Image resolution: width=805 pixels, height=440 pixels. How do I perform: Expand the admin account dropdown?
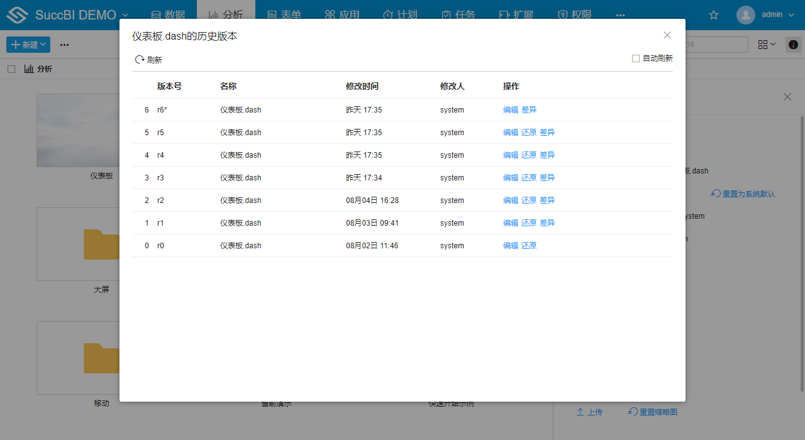tap(791, 15)
